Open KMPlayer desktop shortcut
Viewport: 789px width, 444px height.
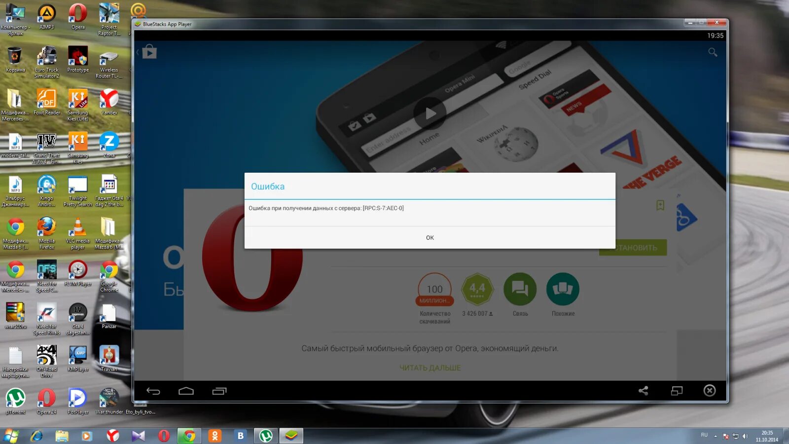tap(78, 359)
